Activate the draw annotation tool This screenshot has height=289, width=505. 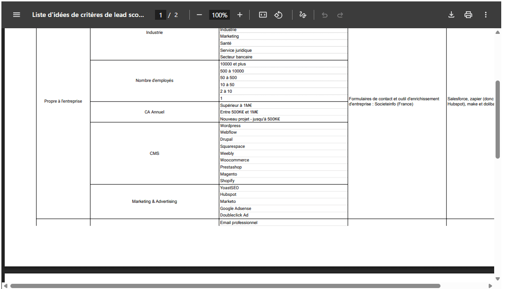pos(303,15)
